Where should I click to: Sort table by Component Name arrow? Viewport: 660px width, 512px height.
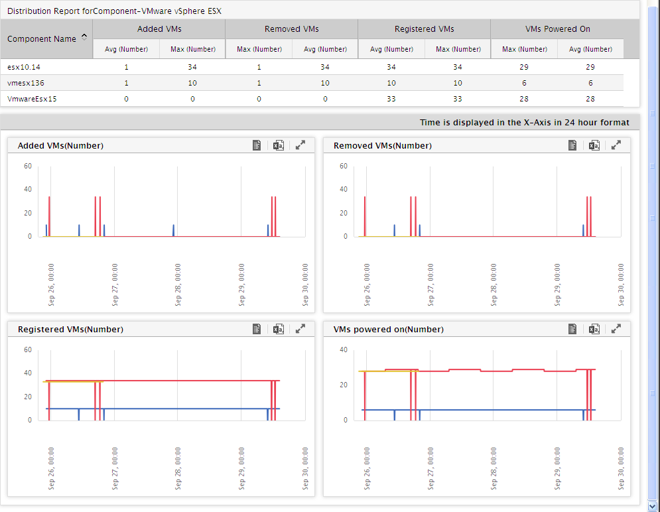click(x=84, y=37)
